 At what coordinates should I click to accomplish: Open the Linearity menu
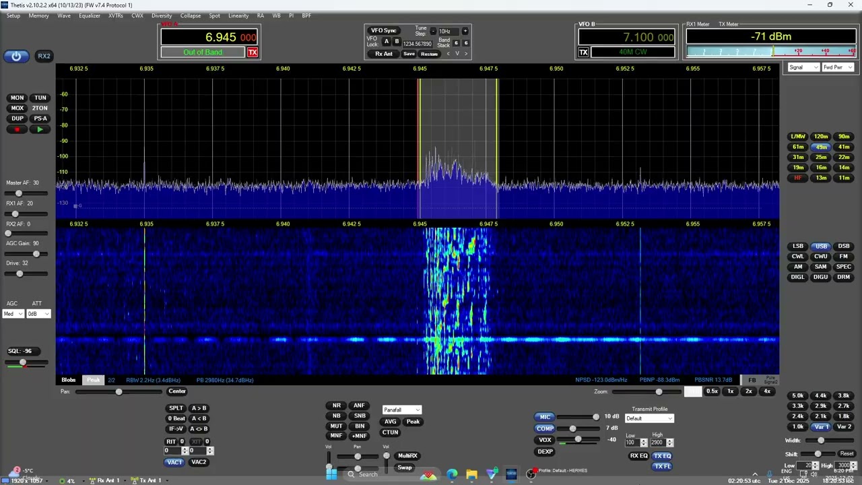pyautogui.click(x=238, y=15)
